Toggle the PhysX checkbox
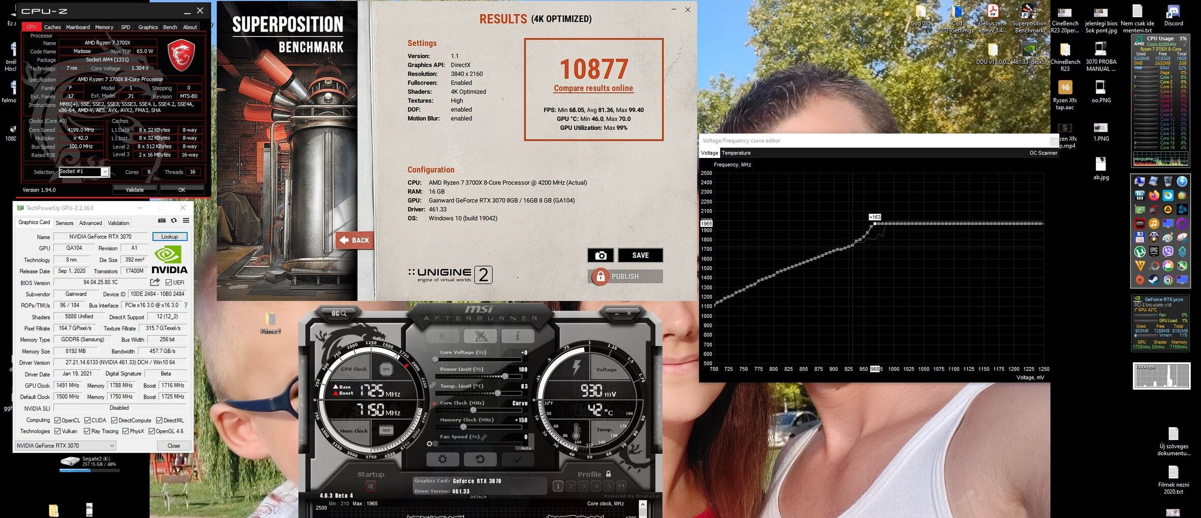The image size is (1201, 518). 126,431
